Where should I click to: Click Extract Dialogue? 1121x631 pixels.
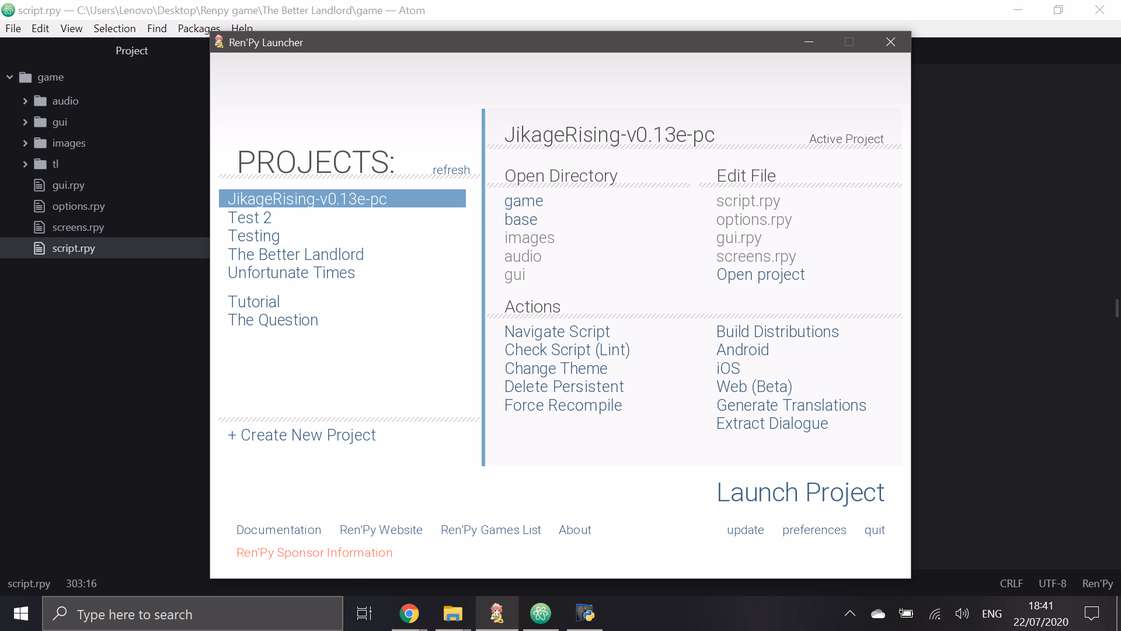[772, 424]
